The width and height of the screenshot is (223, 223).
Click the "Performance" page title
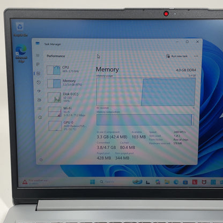pos(56,56)
